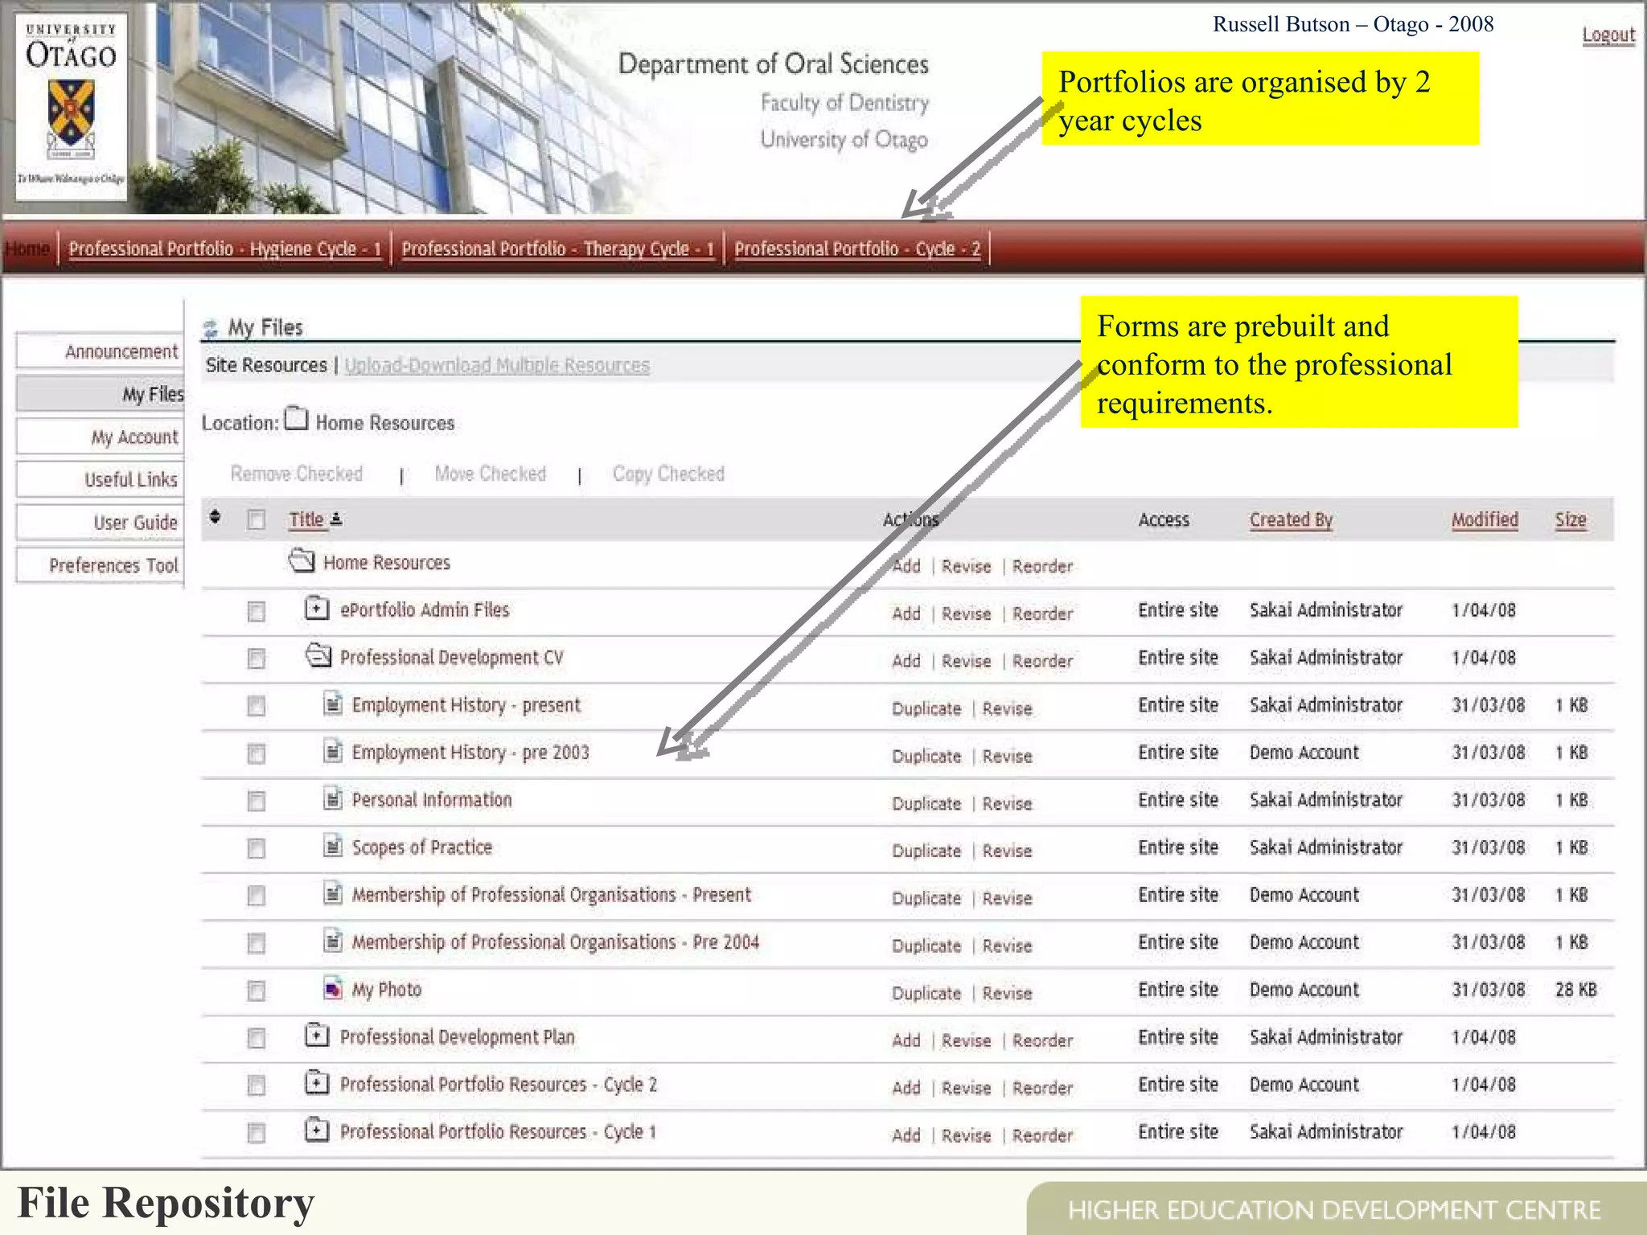Click the Personal Information document icon

pyautogui.click(x=332, y=798)
